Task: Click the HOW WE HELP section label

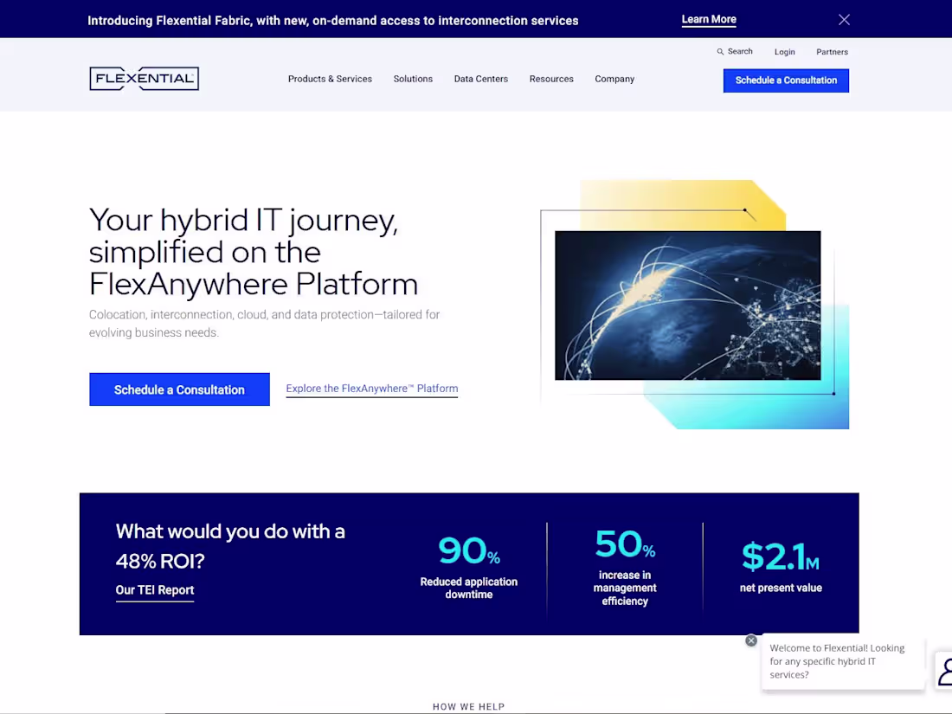Action: pyautogui.click(x=469, y=707)
